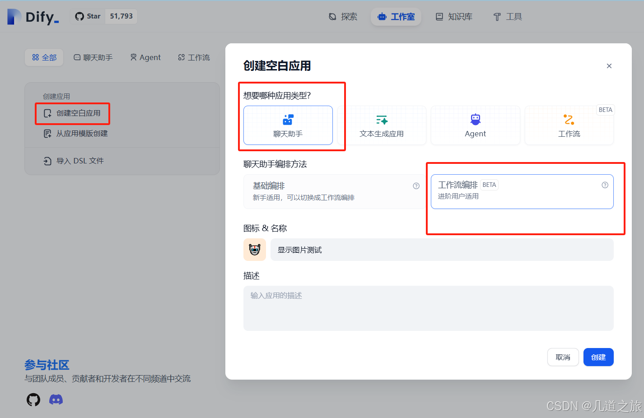Click the 51,793 star count
644x418 pixels.
(121, 16)
